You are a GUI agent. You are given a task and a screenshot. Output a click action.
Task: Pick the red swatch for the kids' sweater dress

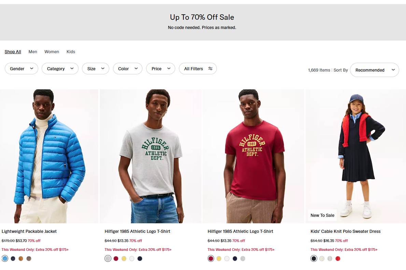tap(338, 259)
